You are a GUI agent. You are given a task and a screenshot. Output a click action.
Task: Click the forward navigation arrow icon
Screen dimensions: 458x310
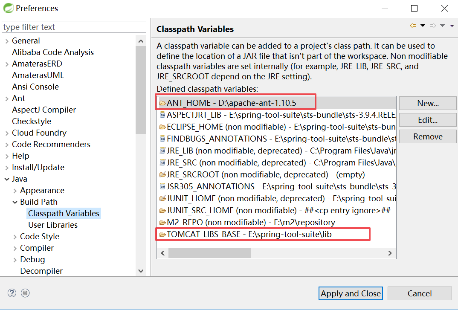[x=433, y=26]
